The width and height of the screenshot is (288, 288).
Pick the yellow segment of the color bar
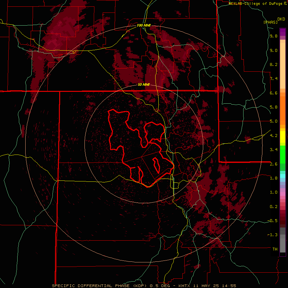click(x=283, y=137)
